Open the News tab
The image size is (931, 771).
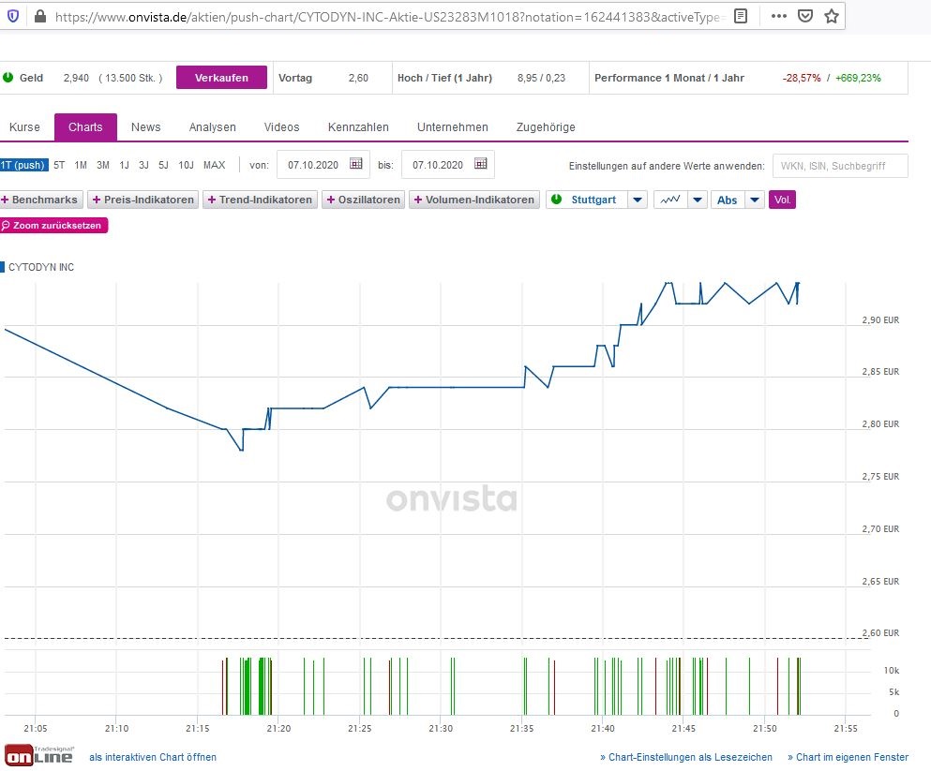(x=145, y=126)
